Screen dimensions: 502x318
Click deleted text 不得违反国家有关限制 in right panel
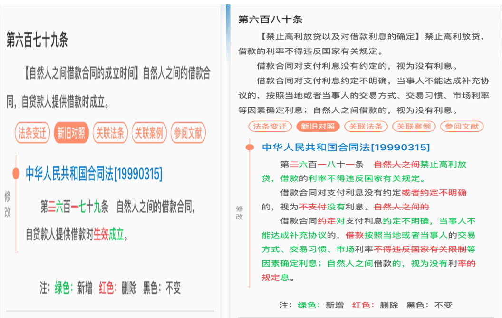pos(420,249)
